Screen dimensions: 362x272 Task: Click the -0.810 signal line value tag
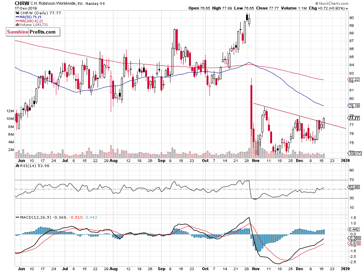(354, 243)
